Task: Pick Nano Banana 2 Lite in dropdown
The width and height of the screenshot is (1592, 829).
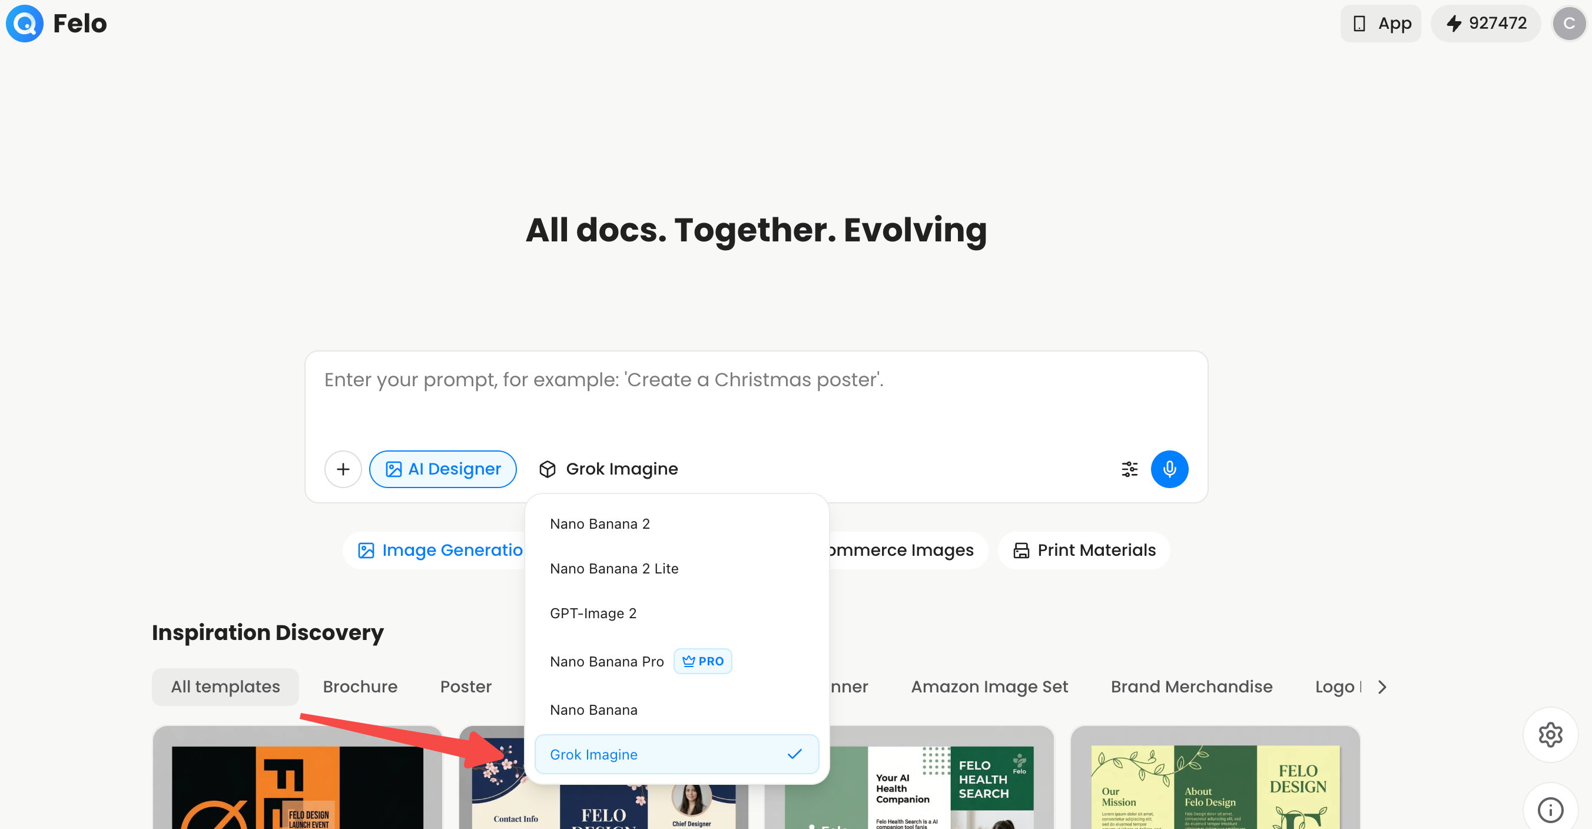Action: tap(676, 569)
